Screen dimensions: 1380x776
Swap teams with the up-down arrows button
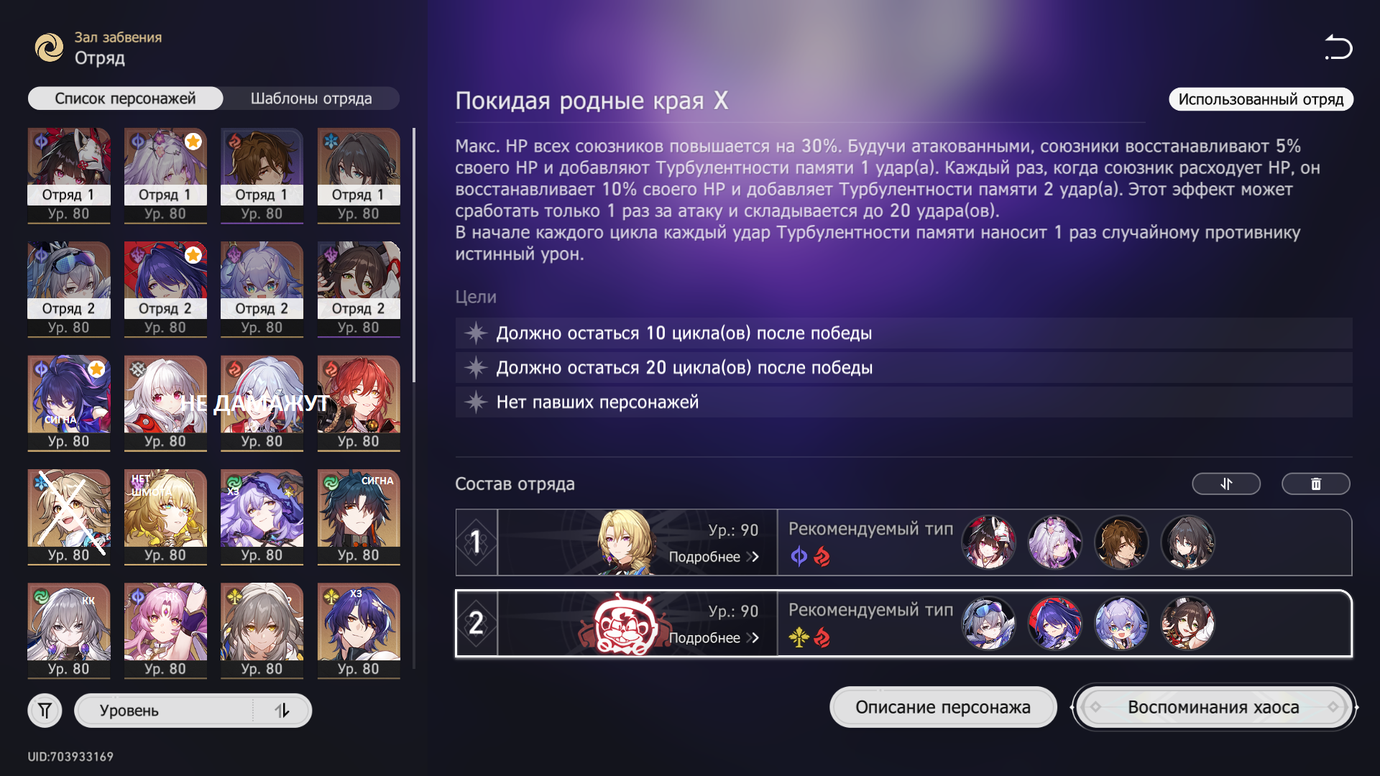(x=1226, y=484)
